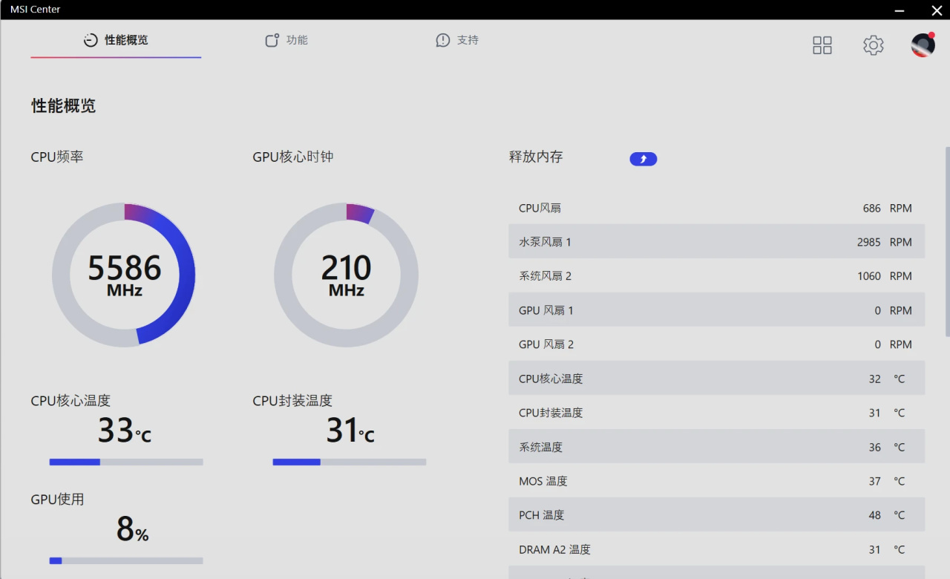Open the 性能概览 tab
This screenshot has height=579, width=950.
click(x=116, y=40)
